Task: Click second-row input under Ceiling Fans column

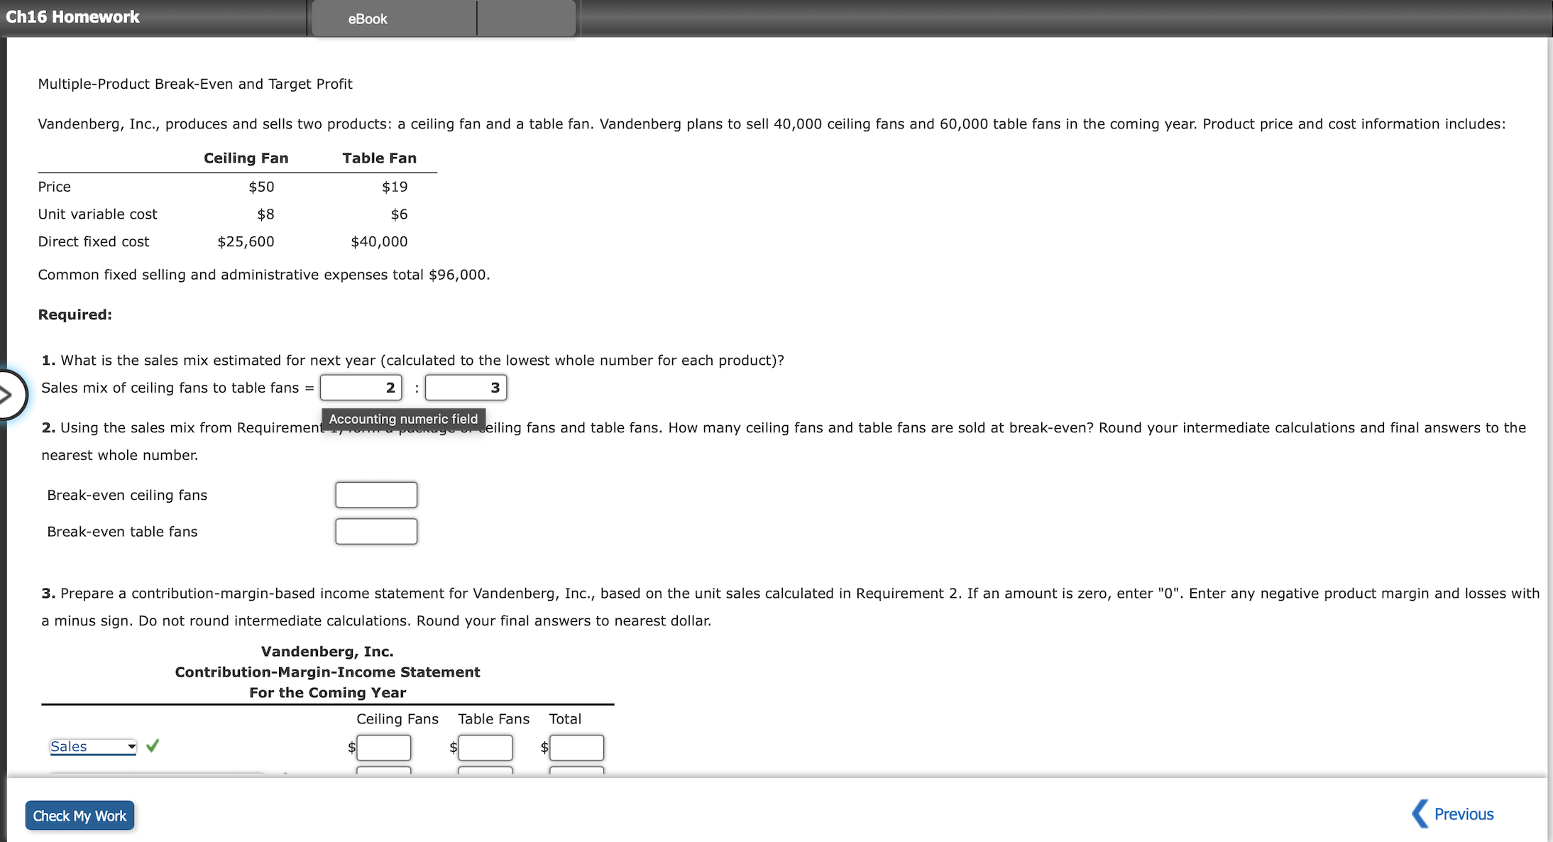Action: 383,770
